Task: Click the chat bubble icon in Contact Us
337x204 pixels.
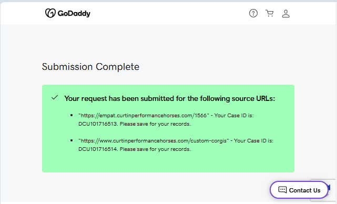Action: point(282,190)
